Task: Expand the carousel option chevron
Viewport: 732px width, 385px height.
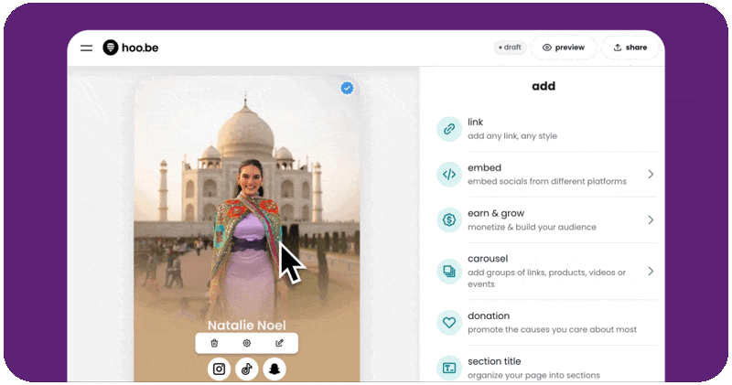Action: coord(651,272)
